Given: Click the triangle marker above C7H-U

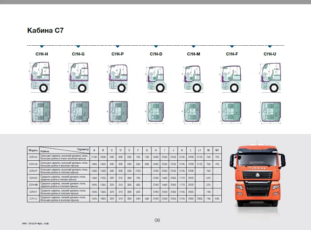Looking at the screenshot, I should coord(270,46).
